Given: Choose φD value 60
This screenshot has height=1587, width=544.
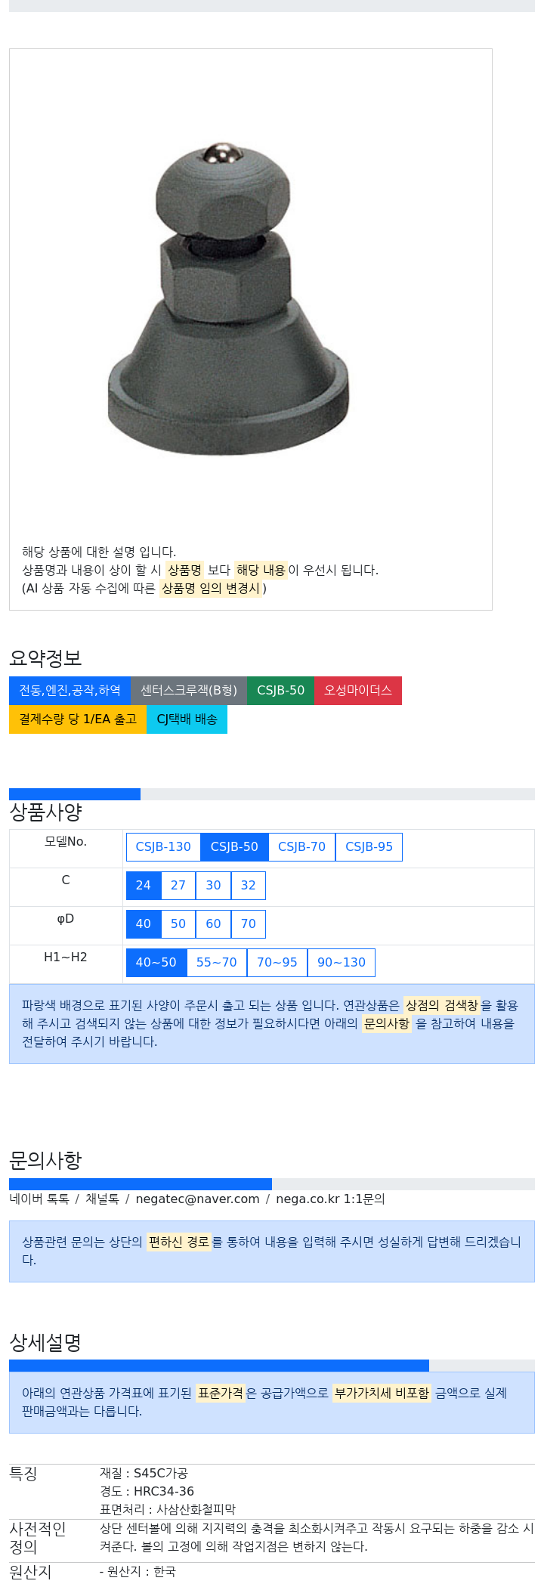Looking at the screenshot, I should pyautogui.click(x=214, y=923).
